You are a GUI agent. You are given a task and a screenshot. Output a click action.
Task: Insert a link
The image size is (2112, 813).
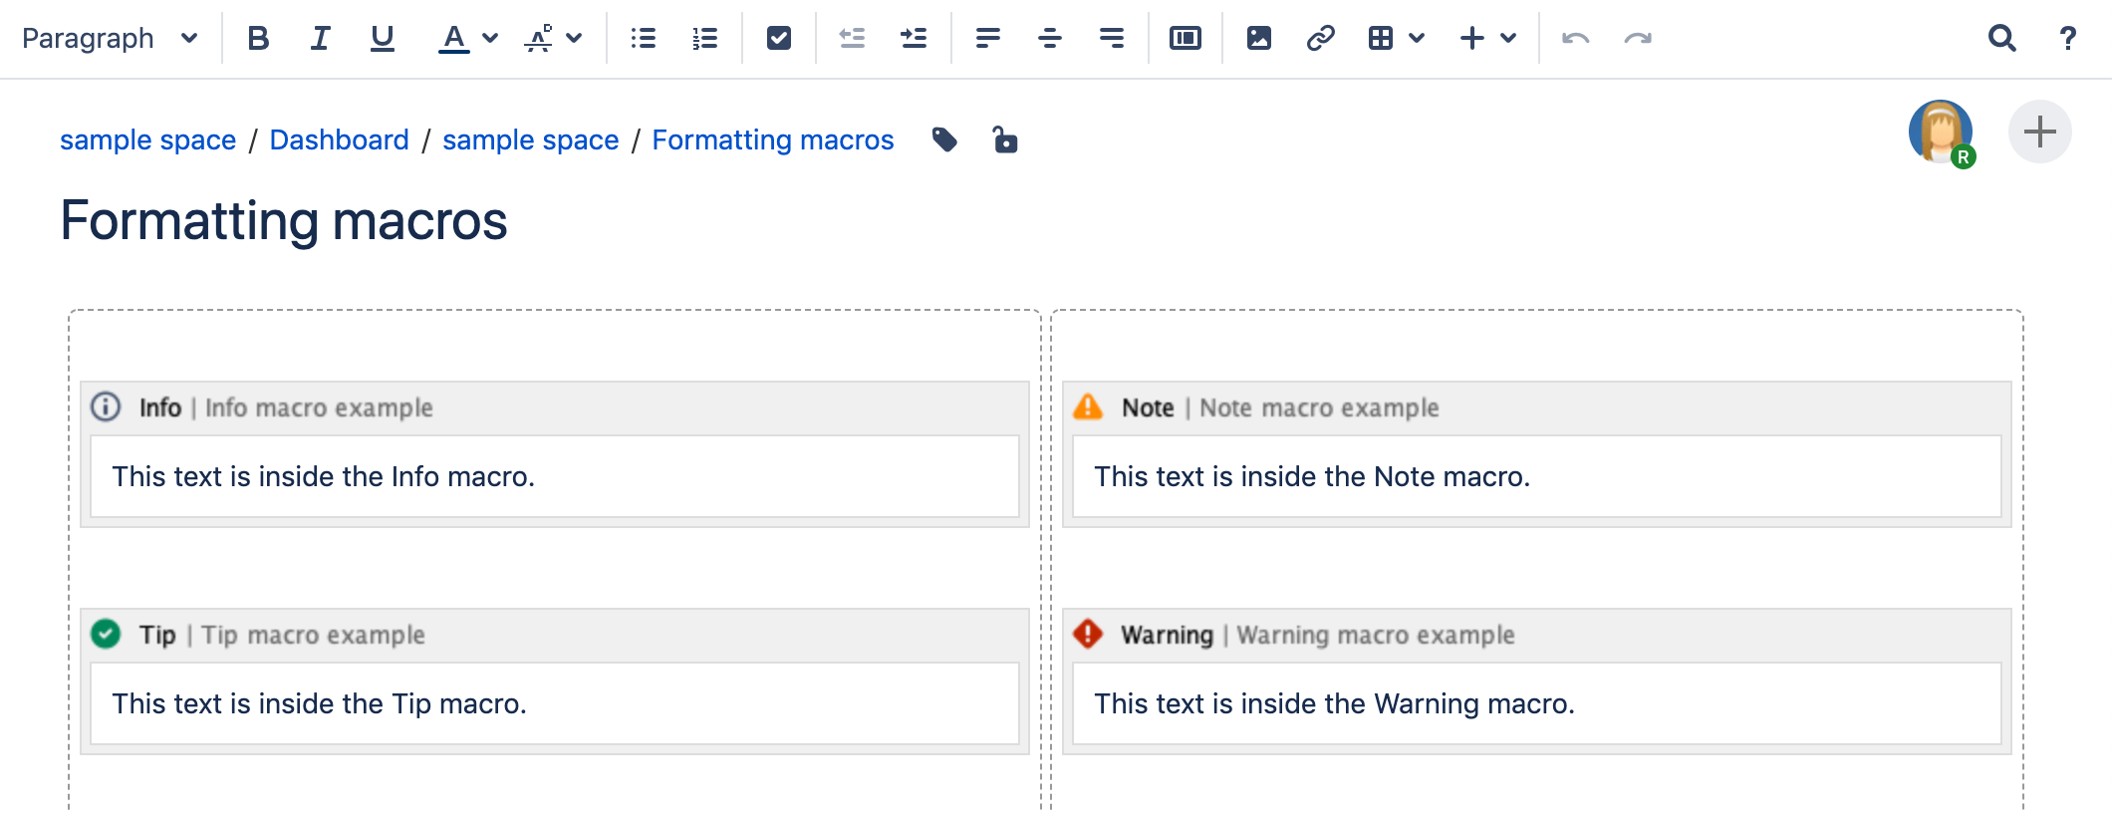(1321, 38)
